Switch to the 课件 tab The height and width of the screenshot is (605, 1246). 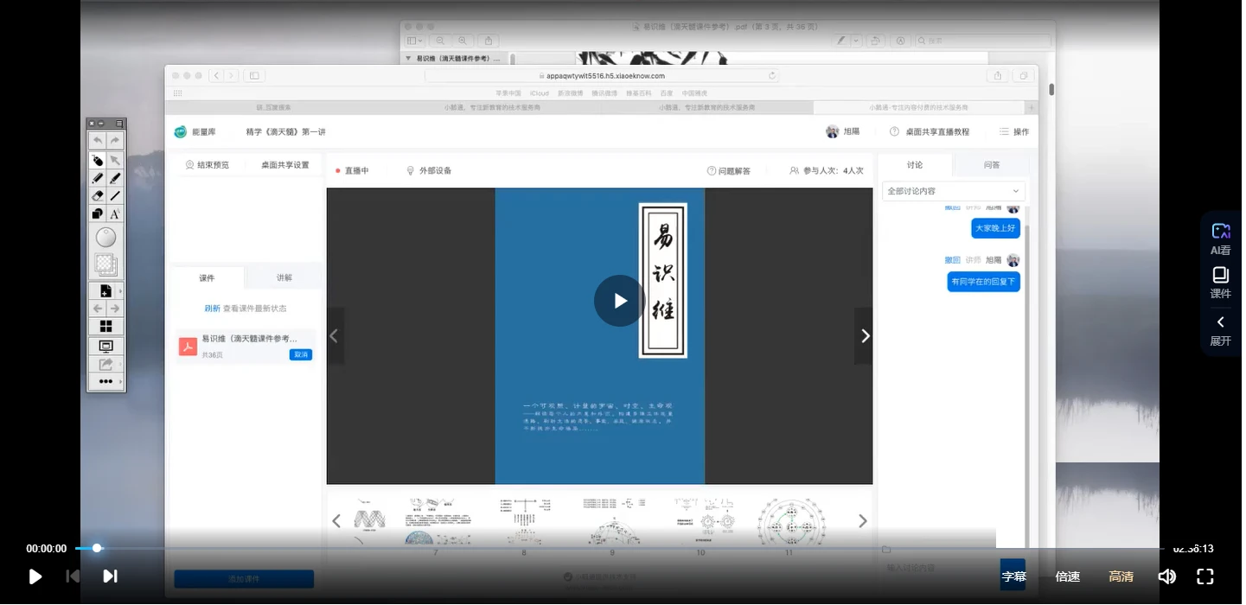click(x=208, y=277)
